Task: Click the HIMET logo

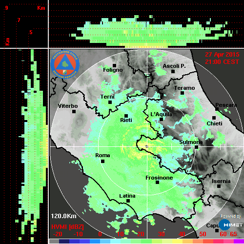Action: [230, 224]
